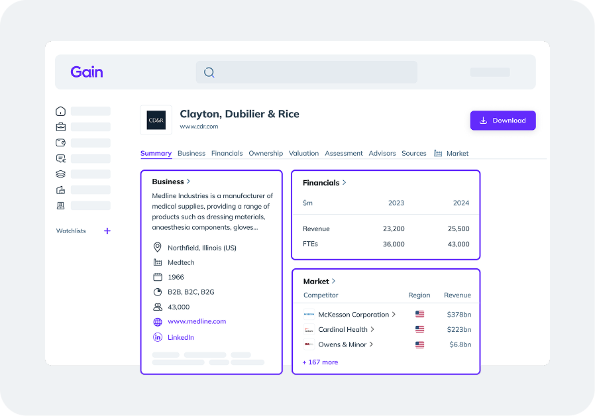Click the Watchlists label
595x416 pixels.
(x=71, y=231)
